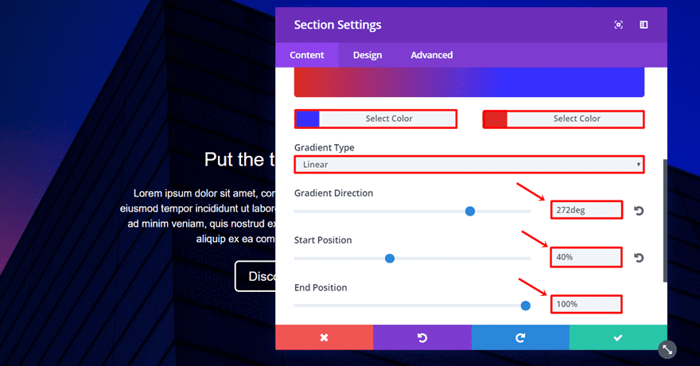Save settings with the green checkmark

pos(618,337)
